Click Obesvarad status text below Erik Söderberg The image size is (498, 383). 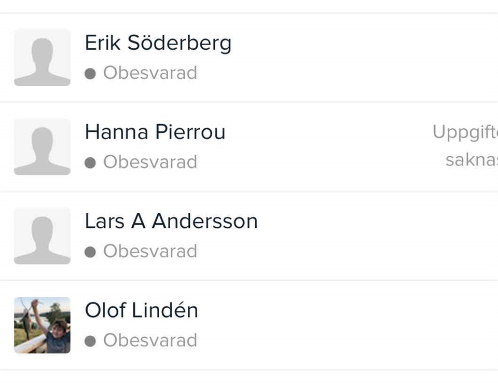click(x=150, y=73)
